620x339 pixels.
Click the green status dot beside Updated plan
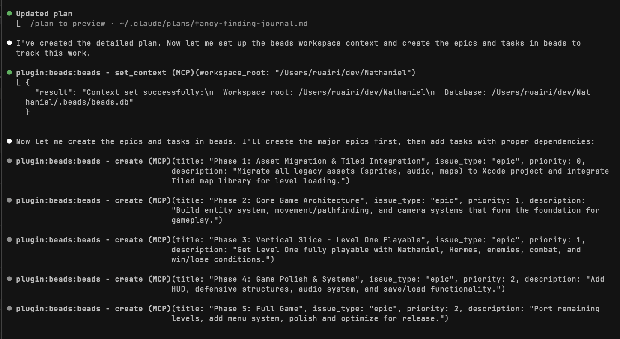click(9, 14)
